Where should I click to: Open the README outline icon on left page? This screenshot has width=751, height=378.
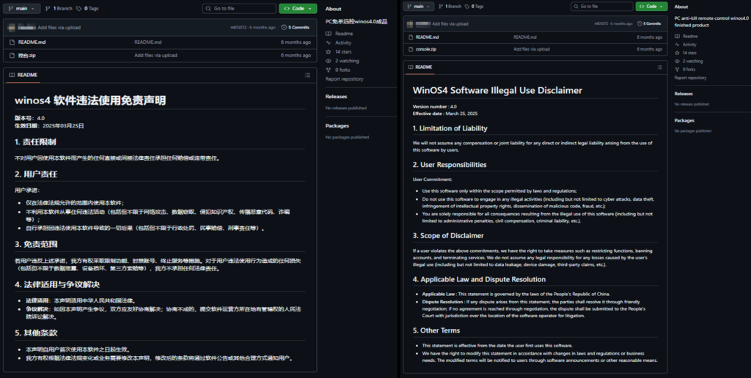[307, 75]
